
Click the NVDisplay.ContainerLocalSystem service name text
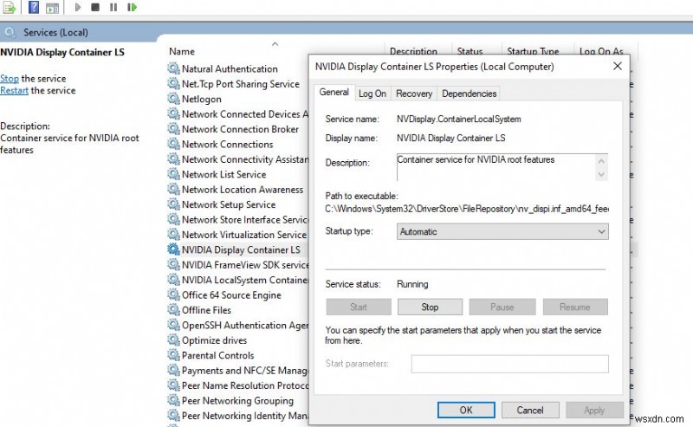[459, 119]
